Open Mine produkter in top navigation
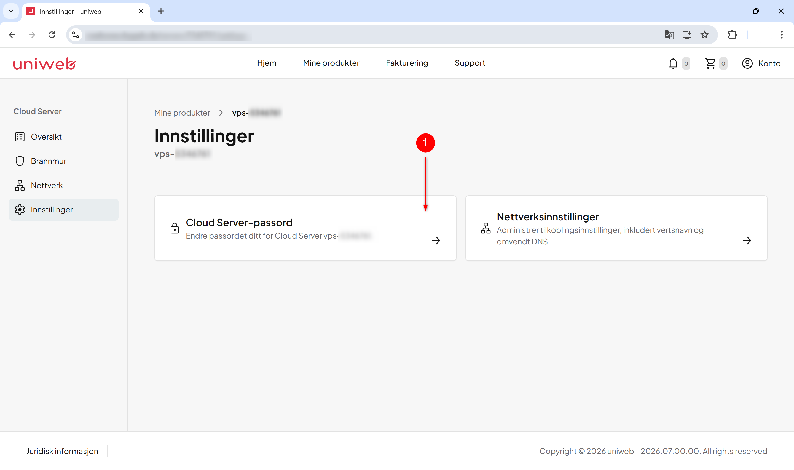The height and width of the screenshot is (470, 794). pos(331,63)
